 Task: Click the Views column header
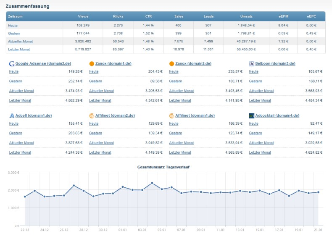click(x=83, y=16)
